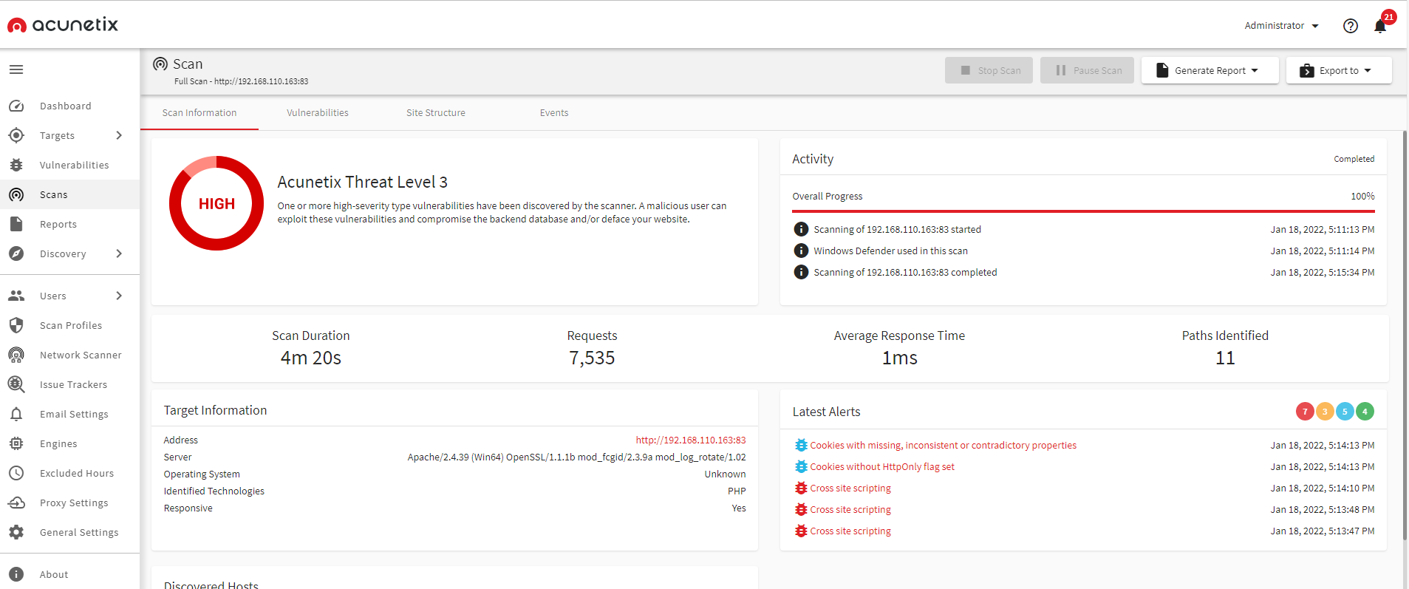Click the green informational count badge 4

[1365, 412]
